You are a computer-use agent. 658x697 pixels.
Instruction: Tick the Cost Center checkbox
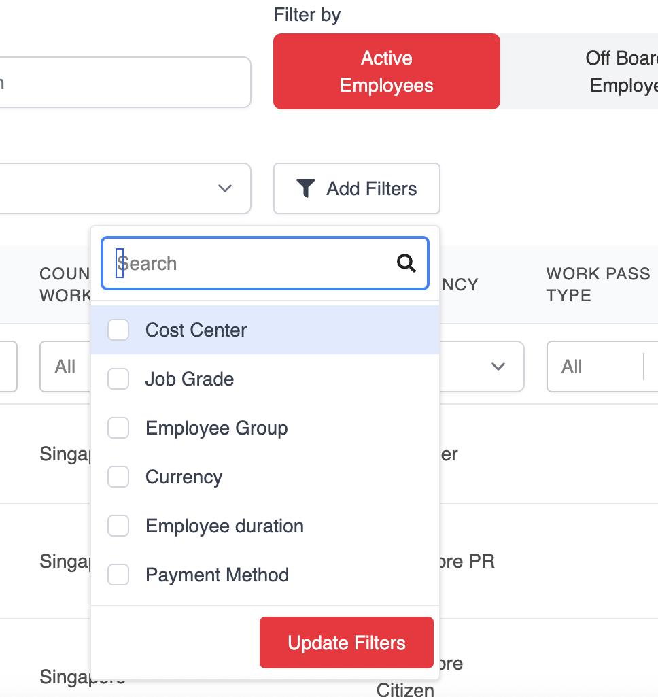click(118, 330)
